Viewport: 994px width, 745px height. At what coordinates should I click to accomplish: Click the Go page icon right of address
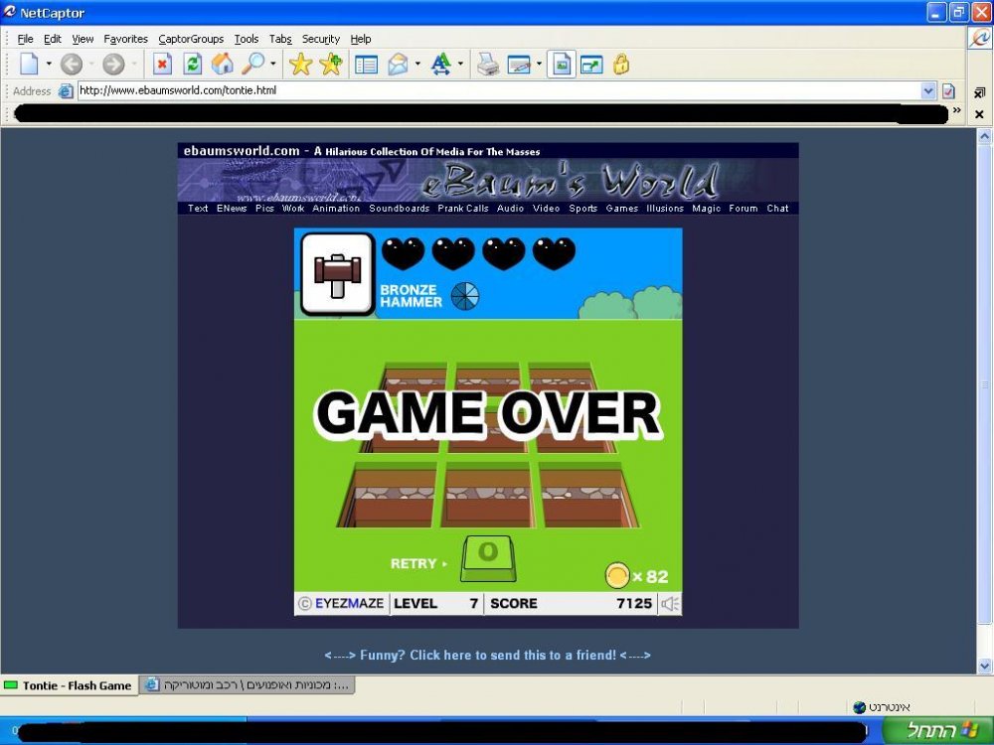pos(948,91)
